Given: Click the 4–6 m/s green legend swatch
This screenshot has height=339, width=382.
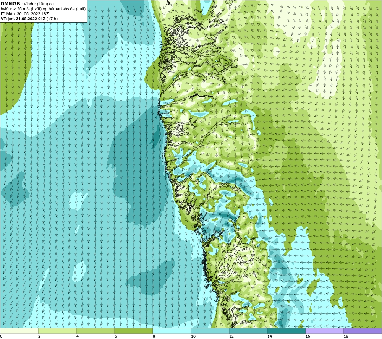Looking at the screenshot, I should tap(95, 331).
